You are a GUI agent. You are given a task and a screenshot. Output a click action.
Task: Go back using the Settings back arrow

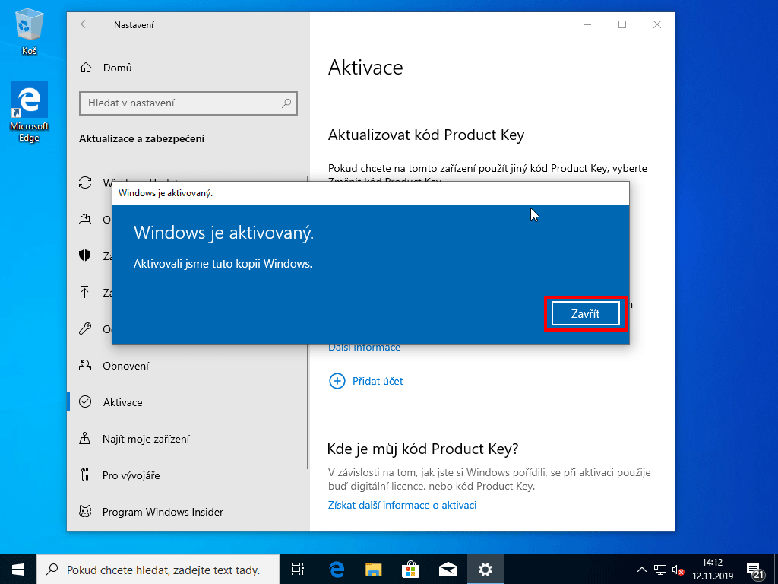85,24
